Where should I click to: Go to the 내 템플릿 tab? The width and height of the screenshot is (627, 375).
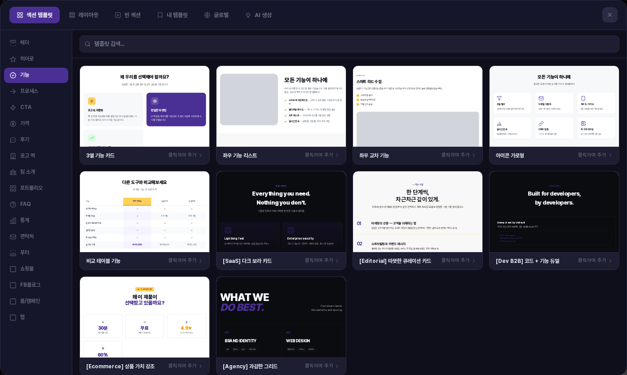[x=172, y=15]
